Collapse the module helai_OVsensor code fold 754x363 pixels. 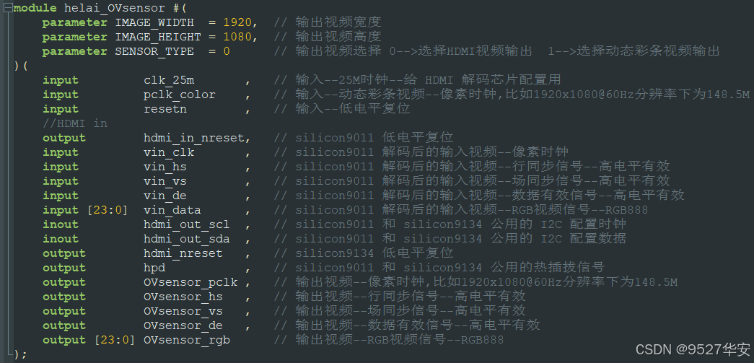tap(6, 8)
